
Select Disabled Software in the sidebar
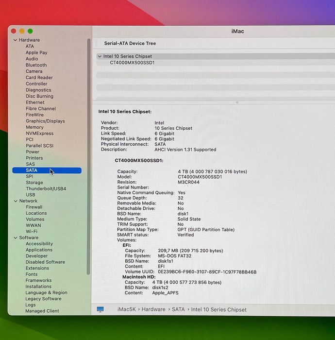pos(45,262)
